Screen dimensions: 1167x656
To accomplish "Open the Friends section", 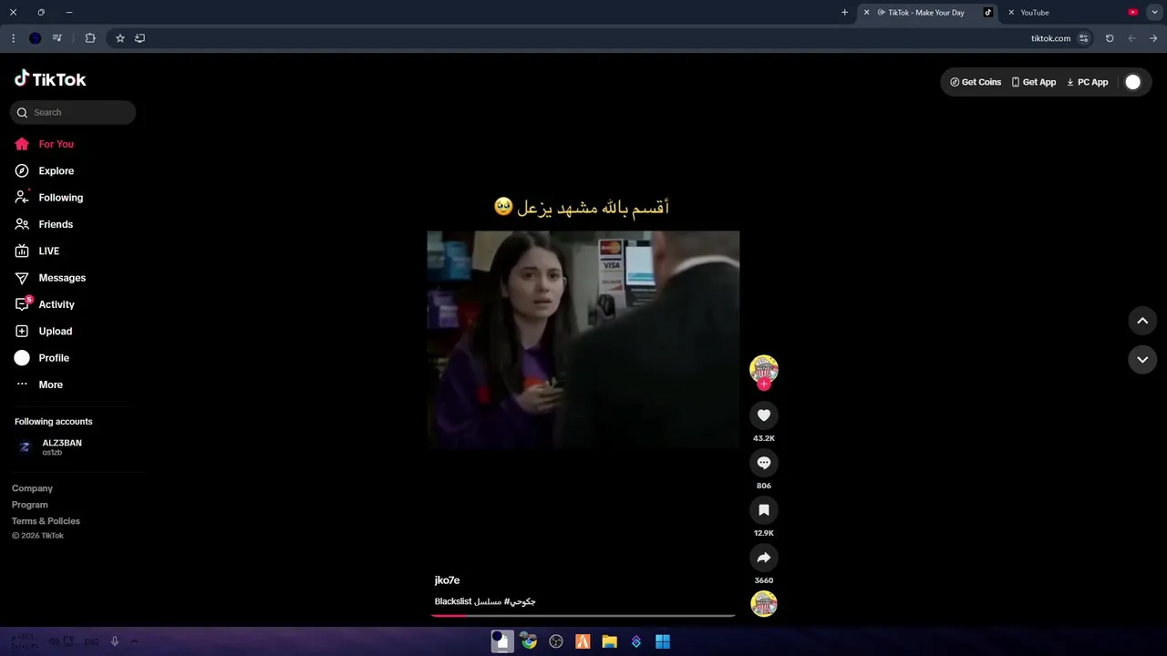I will pos(44,224).
